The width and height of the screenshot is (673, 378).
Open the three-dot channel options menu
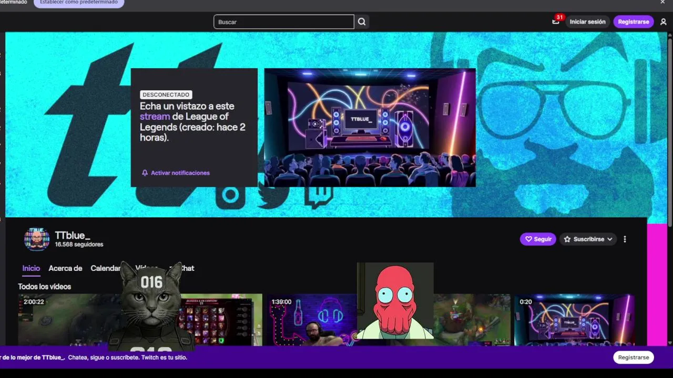tap(625, 239)
